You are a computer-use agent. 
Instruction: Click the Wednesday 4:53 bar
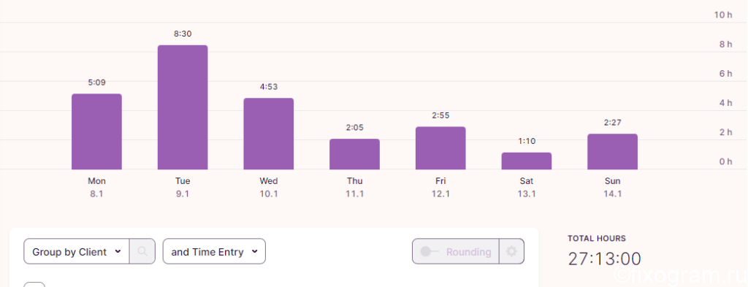[x=269, y=134]
